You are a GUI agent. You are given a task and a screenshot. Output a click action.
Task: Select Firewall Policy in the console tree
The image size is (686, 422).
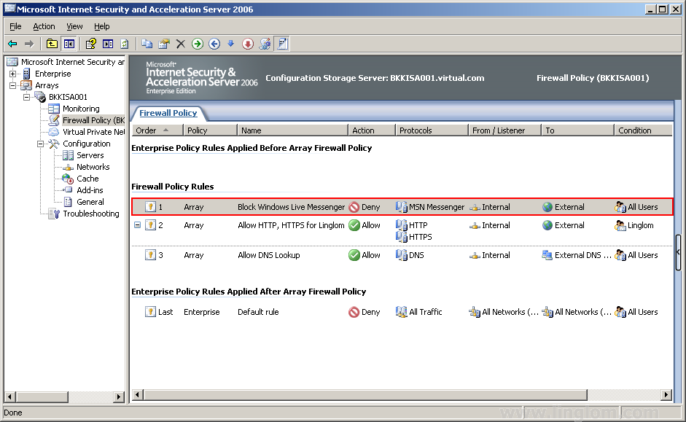(x=93, y=120)
